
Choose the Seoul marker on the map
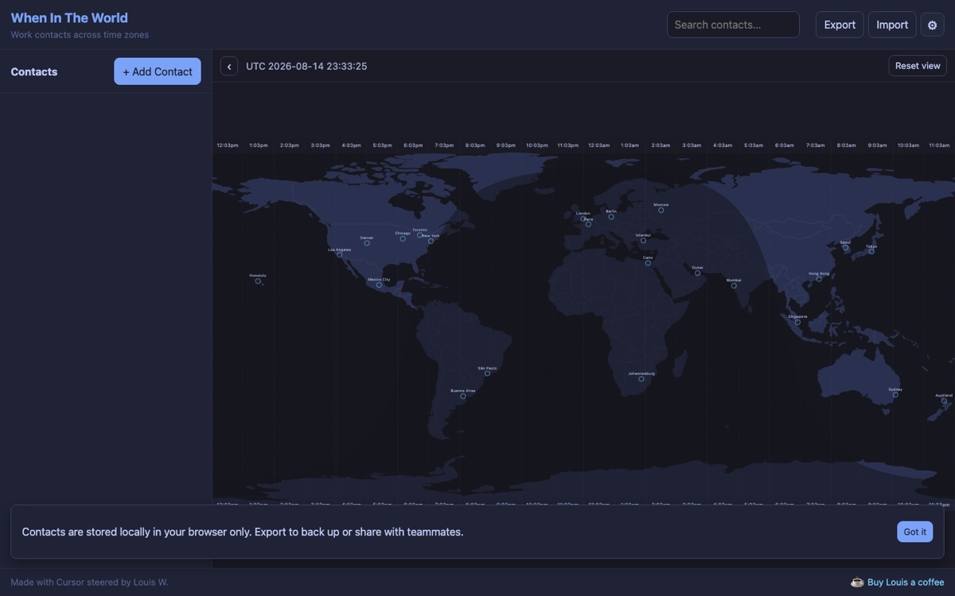coord(845,248)
